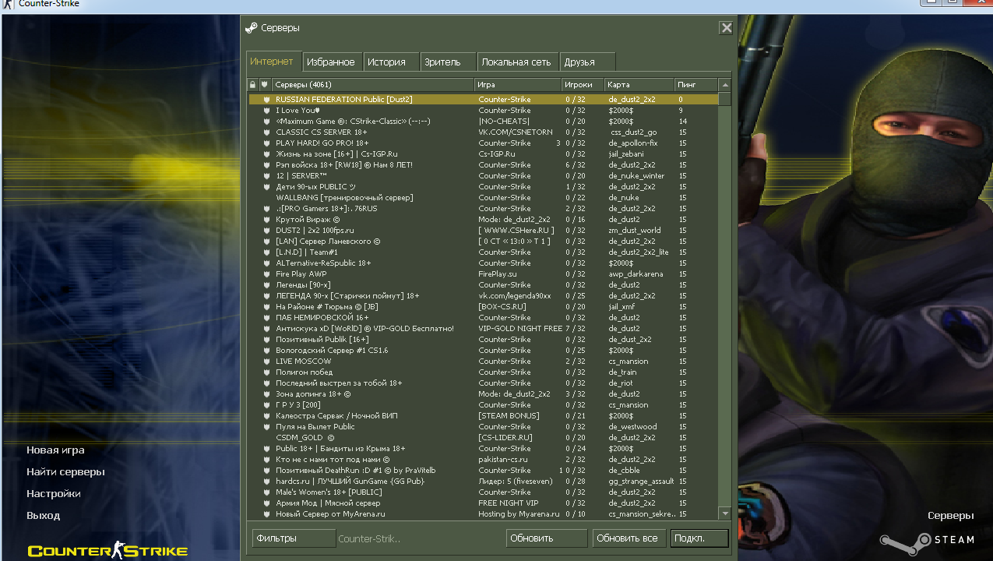The height and width of the screenshot is (561, 993).
Task: Click the Counter-Strik.. filter status text
Action: (370, 538)
